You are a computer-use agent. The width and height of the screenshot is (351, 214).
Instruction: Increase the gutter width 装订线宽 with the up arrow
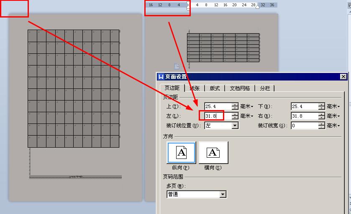321,124
